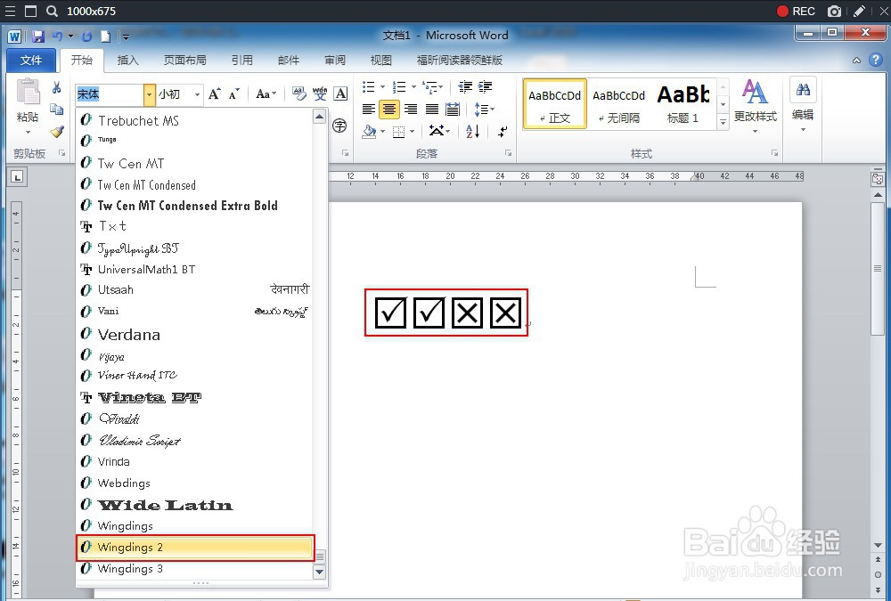Toggle Show paragraph marks icon

(503, 131)
